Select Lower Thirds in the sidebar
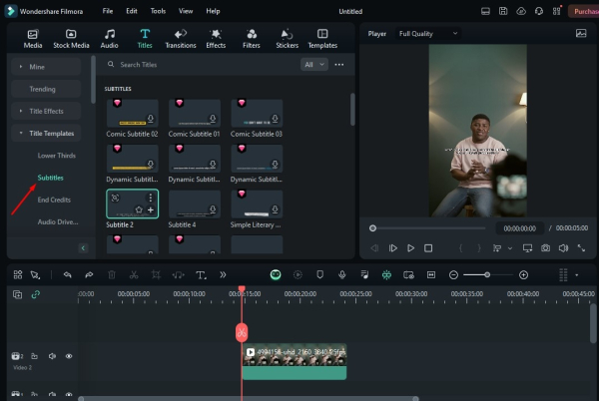This screenshot has width=599, height=401. tap(59, 156)
